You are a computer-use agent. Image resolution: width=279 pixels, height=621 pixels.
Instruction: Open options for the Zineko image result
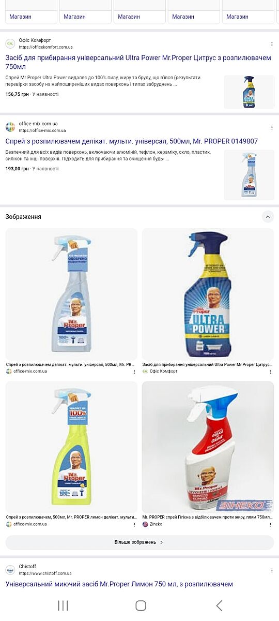(x=271, y=524)
